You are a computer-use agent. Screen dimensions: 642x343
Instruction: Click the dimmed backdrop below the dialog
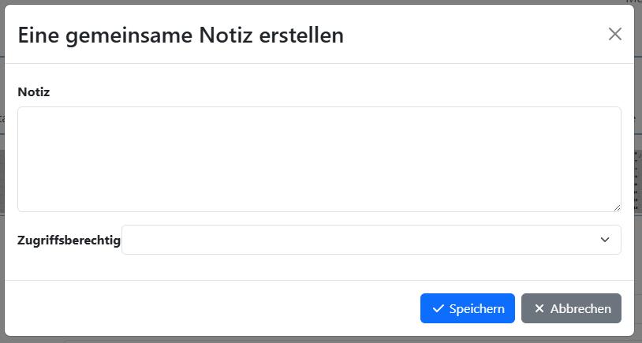pos(315,340)
